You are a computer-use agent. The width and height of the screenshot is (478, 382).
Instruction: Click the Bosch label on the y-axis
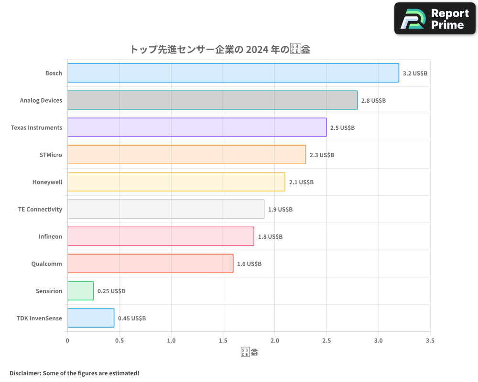[x=54, y=73]
